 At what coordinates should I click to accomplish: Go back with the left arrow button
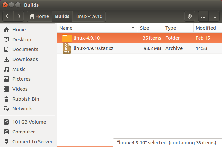tap(8, 16)
